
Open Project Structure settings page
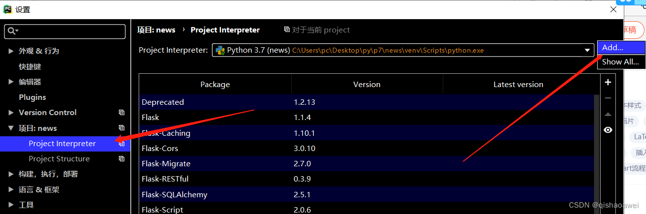click(x=59, y=159)
